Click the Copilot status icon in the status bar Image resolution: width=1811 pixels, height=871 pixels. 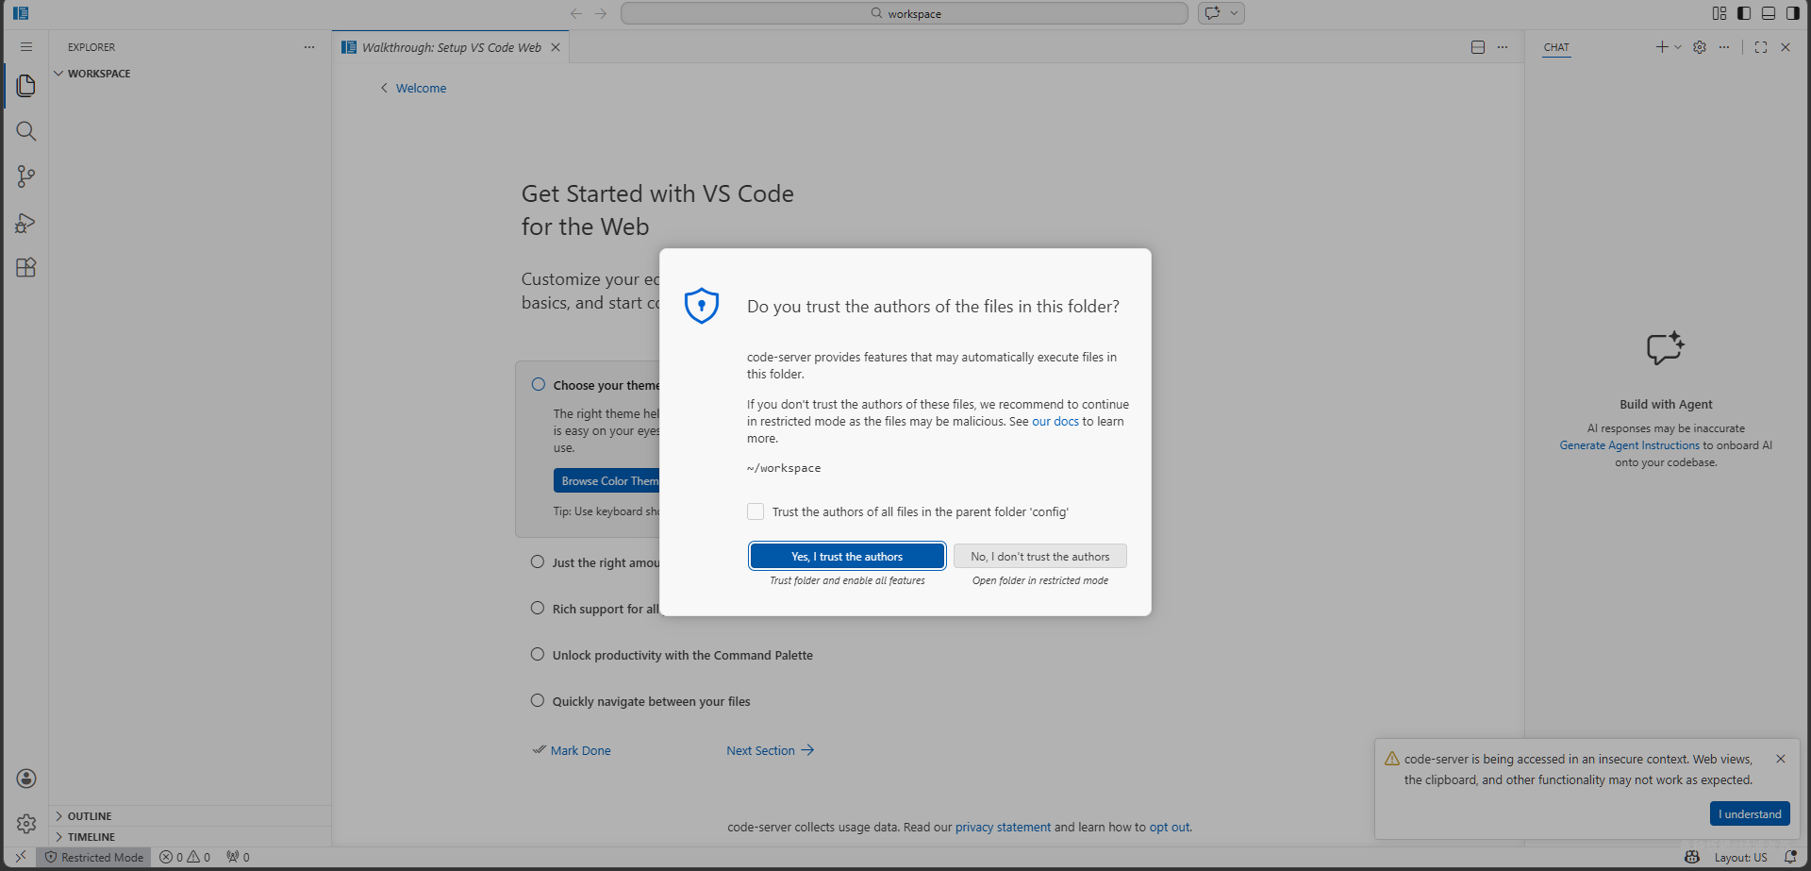(1692, 857)
